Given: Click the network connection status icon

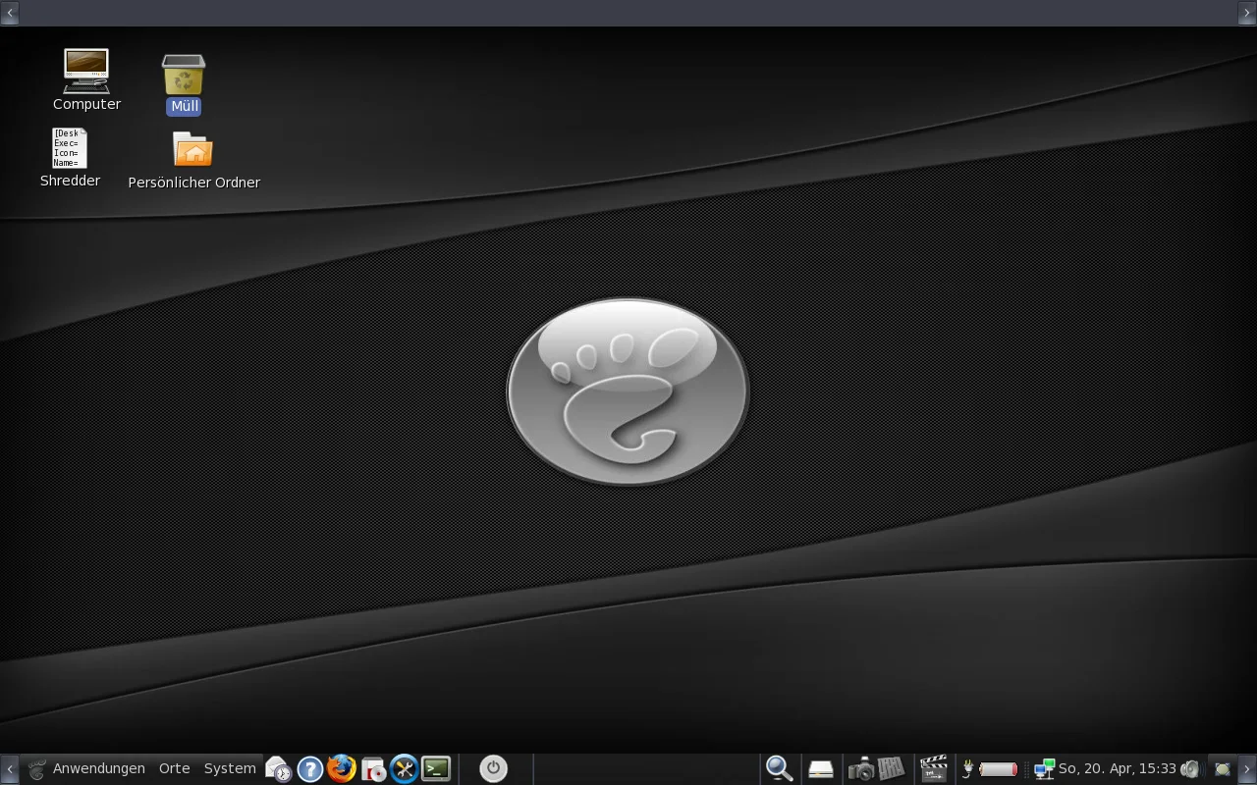Looking at the screenshot, I should click(1044, 769).
